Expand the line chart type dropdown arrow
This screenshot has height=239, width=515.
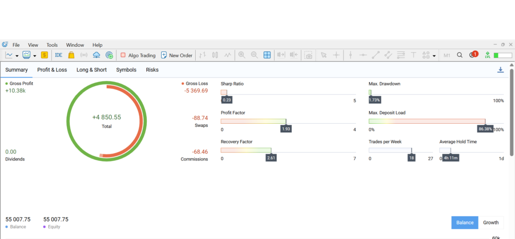[17, 56]
